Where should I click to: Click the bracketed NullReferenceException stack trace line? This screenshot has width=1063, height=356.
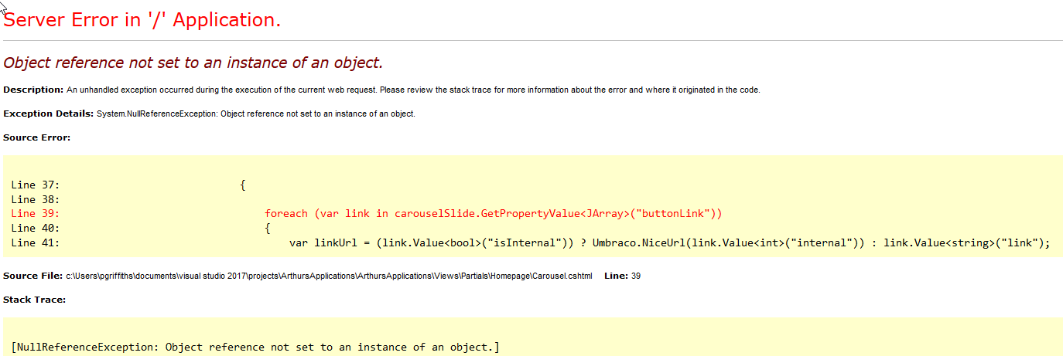255,348
